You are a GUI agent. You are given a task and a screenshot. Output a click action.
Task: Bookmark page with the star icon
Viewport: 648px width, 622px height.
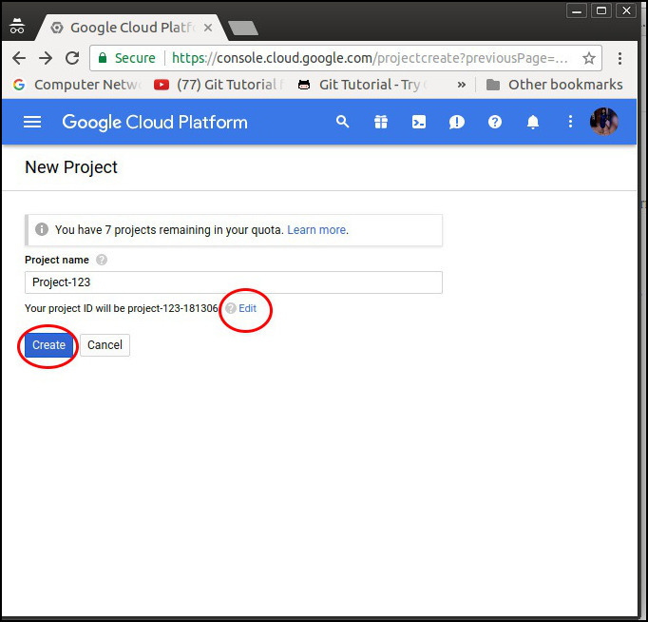pyautogui.click(x=589, y=58)
